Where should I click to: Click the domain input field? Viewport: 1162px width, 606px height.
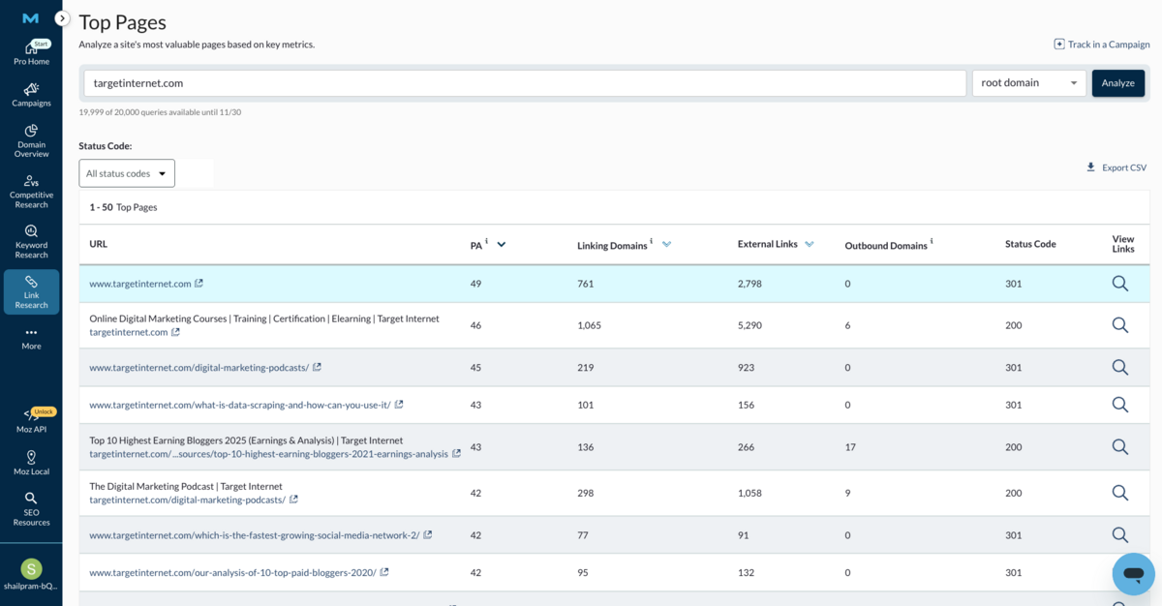pos(525,83)
